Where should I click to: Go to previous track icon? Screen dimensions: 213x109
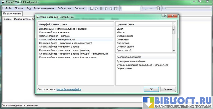(x=106, y=8)
